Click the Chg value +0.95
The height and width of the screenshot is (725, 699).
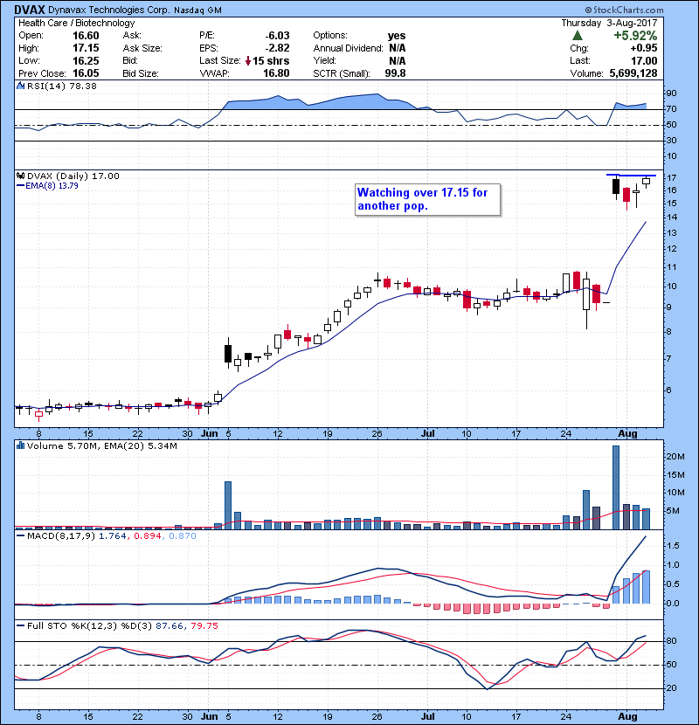point(643,48)
